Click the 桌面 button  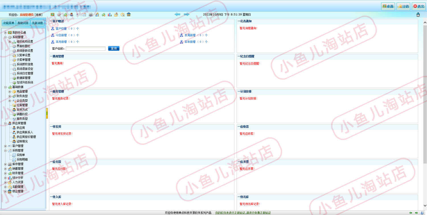[388, 6]
